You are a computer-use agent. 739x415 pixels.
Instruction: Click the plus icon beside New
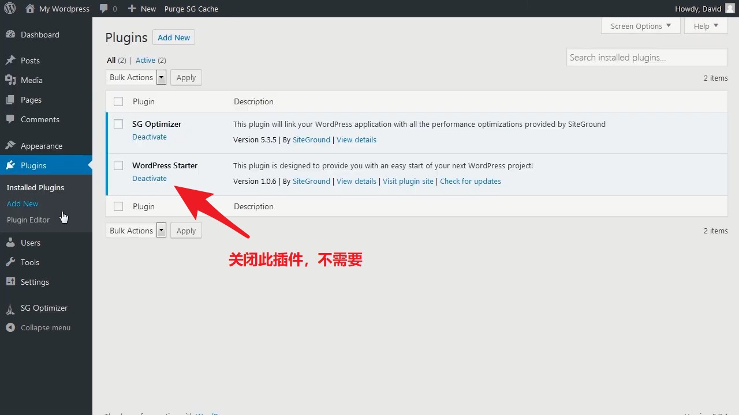132,9
